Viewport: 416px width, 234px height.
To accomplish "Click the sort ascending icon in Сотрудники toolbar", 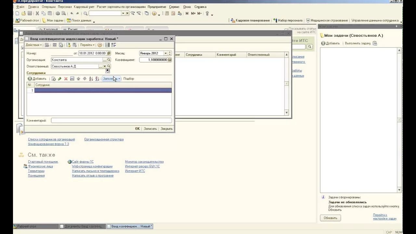I will coord(91,79).
